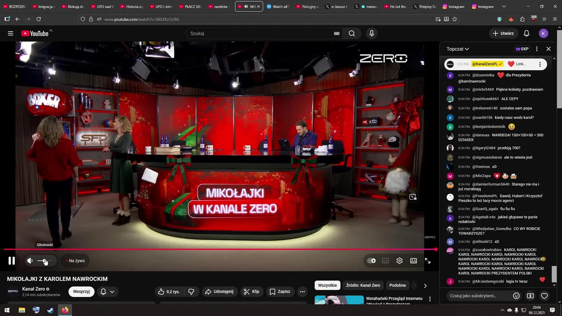Switch to 'Watch a87' tab
Viewport: 562px width, 316px height.
(x=278, y=7)
